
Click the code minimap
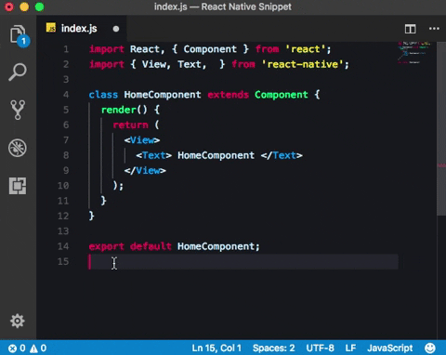coord(414,53)
